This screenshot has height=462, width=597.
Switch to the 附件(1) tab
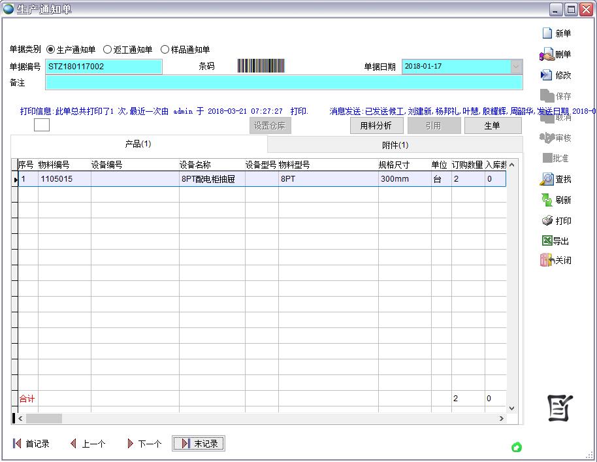[x=395, y=145]
